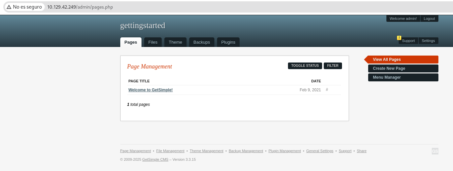Click the Logout link
Screen dimensions: 453x171
click(x=429, y=19)
